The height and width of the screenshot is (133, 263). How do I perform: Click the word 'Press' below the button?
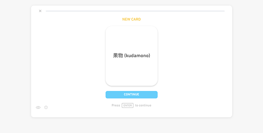[116, 105]
